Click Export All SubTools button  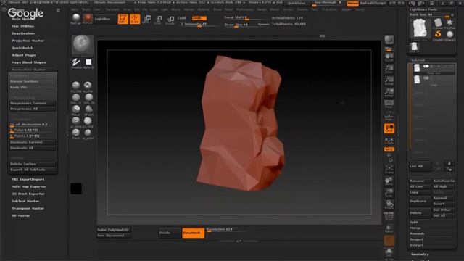pos(33,170)
